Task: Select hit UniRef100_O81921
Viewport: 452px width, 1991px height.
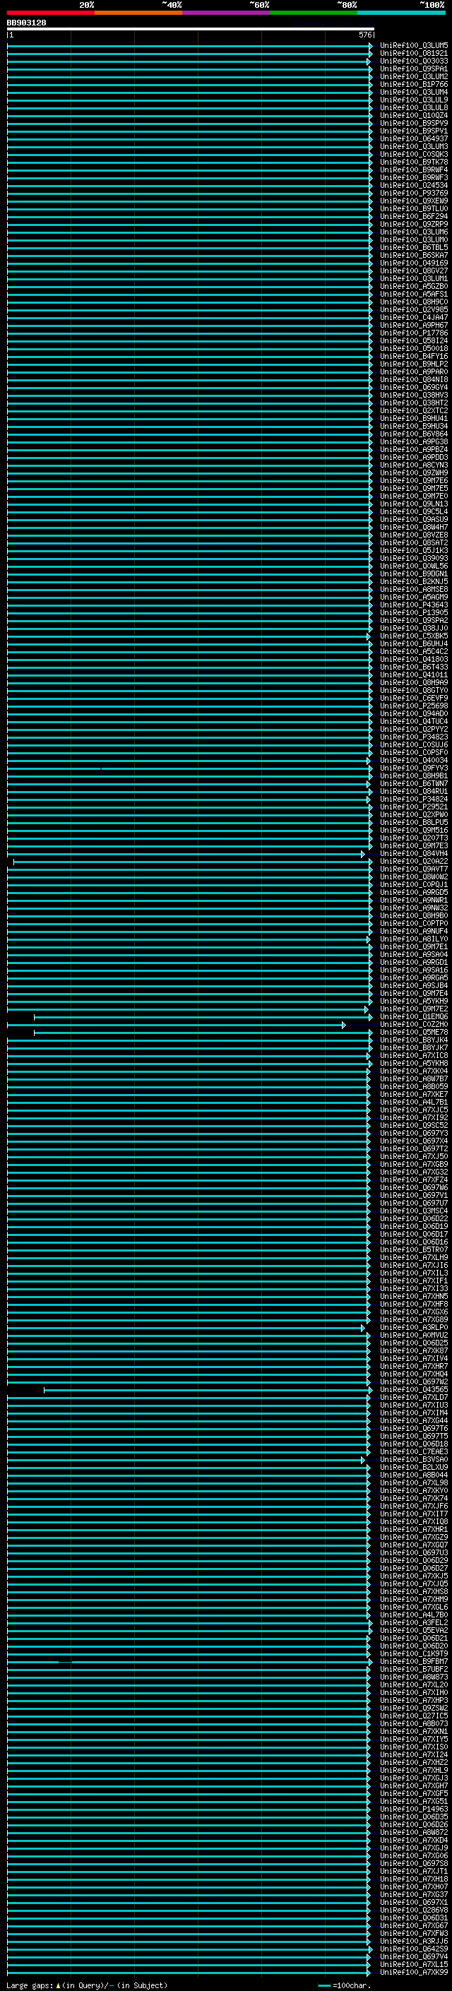Action: coord(413,54)
